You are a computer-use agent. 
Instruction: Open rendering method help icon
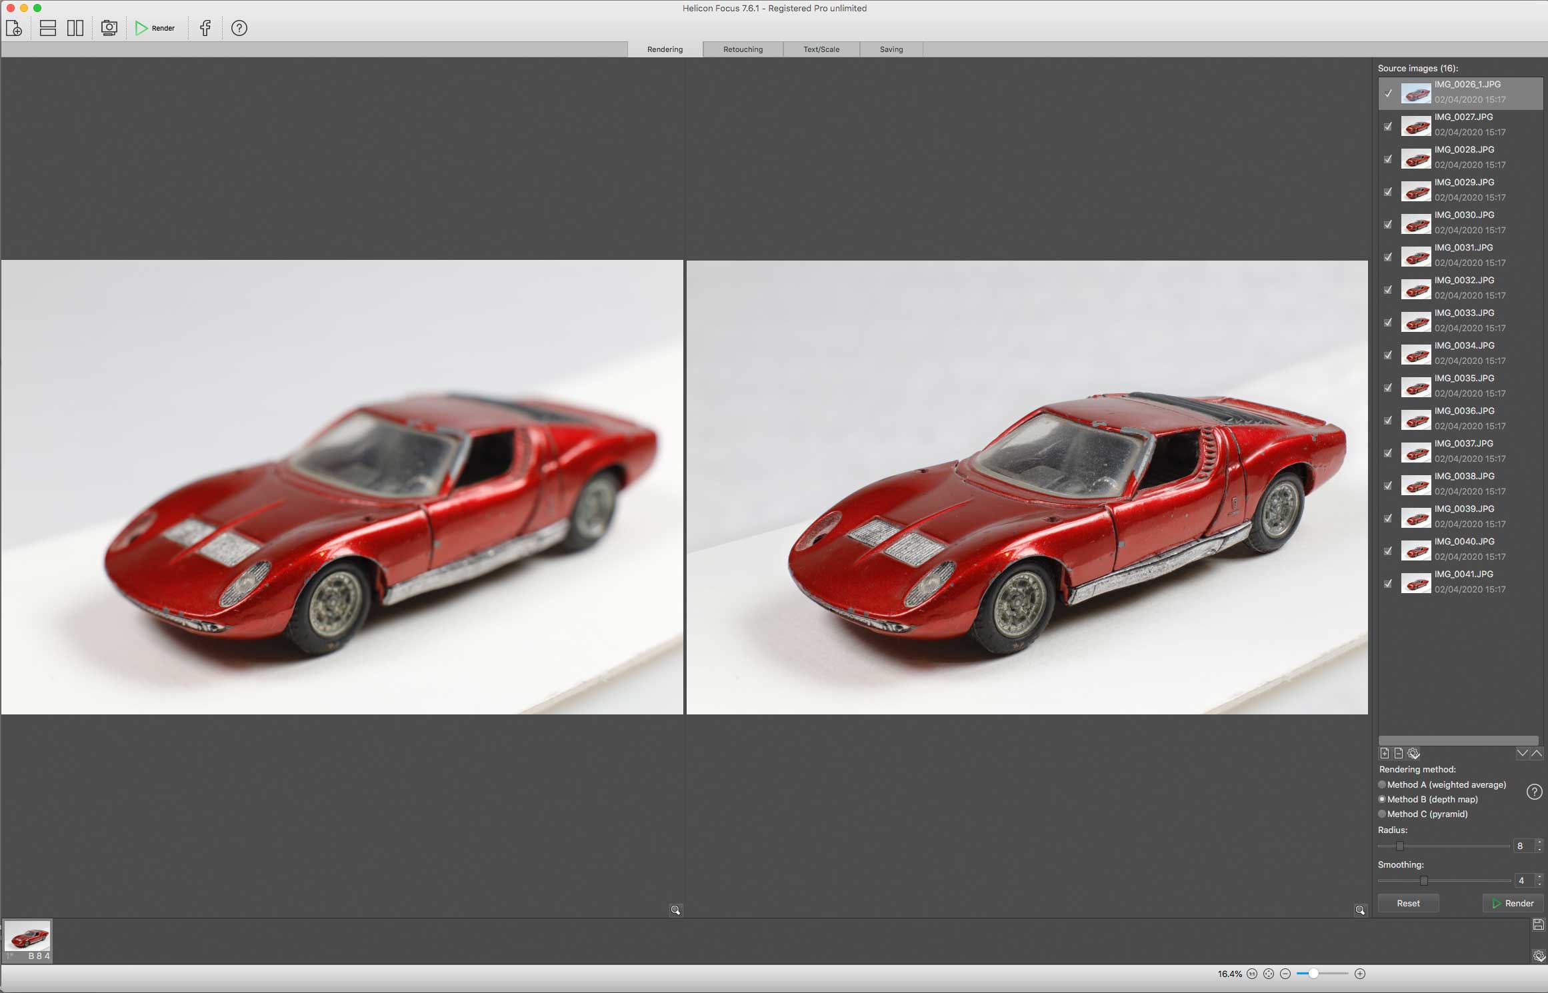click(1535, 792)
